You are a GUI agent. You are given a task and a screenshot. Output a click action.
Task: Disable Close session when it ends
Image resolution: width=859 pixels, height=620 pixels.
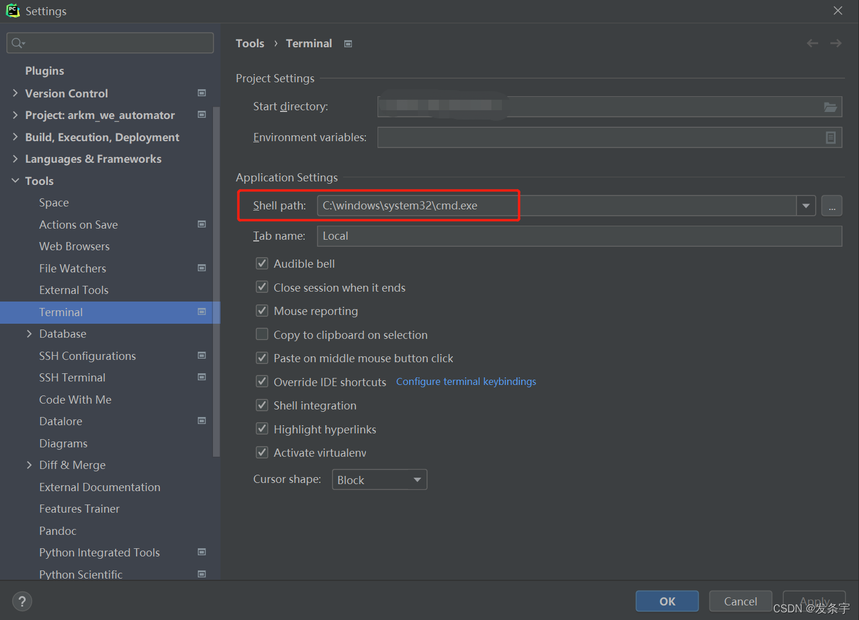[x=262, y=287]
